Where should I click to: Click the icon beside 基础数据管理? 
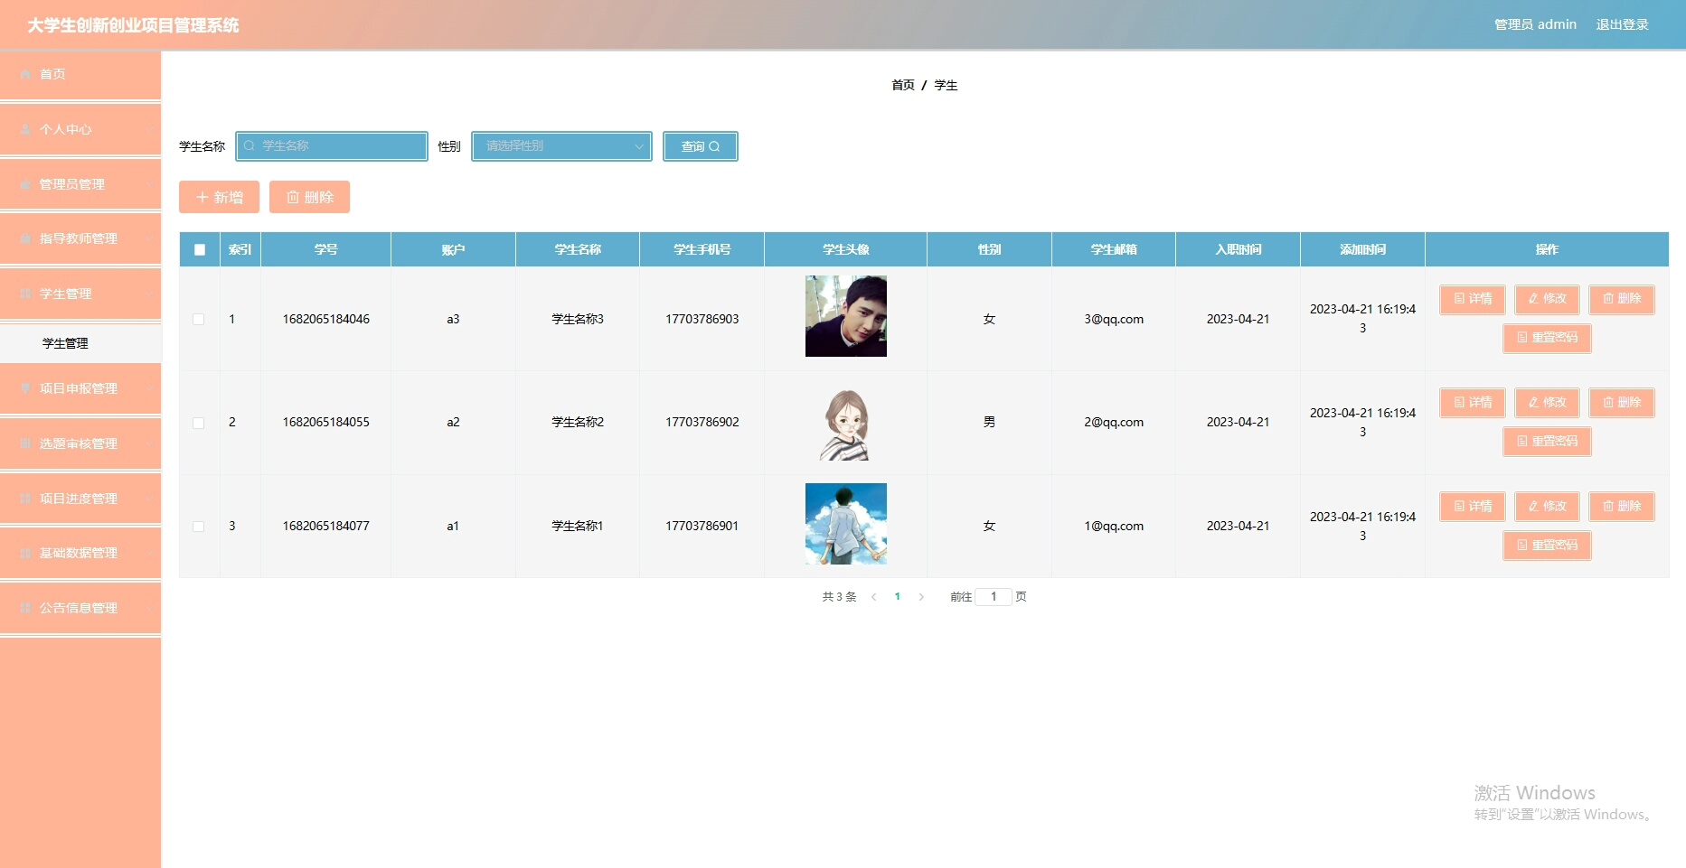click(25, 553)
